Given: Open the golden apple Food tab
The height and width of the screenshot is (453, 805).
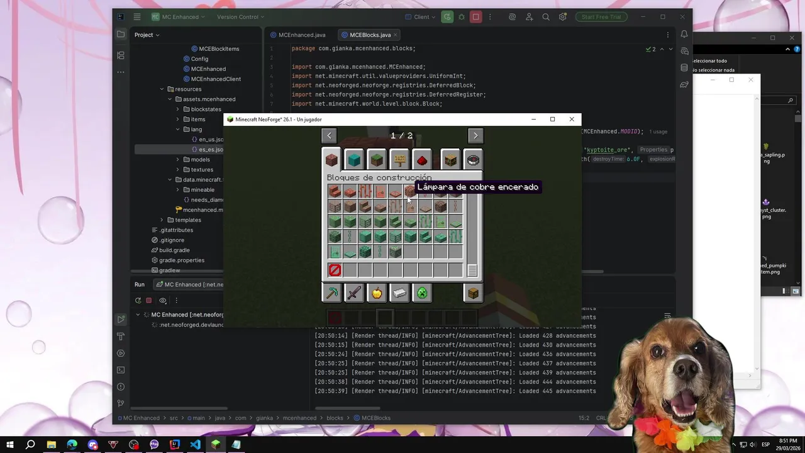Looking at the screenshot, I should pyautogui.click(x=377, y=293).
